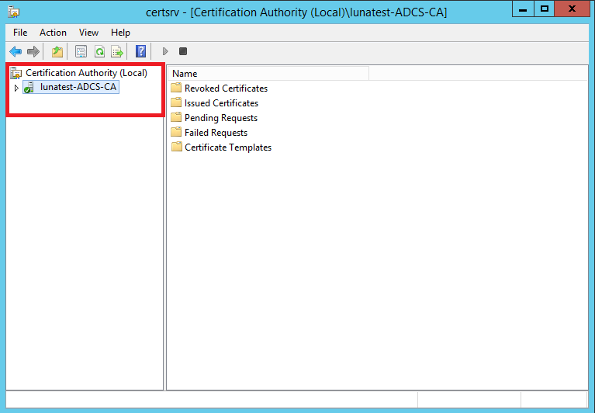
Task: Open Help with the question mark icon
Action: pos(140,51)
